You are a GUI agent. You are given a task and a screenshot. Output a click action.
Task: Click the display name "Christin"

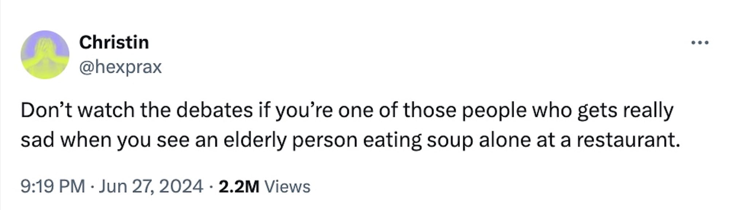pyautogui.click(x=114, y=42)
